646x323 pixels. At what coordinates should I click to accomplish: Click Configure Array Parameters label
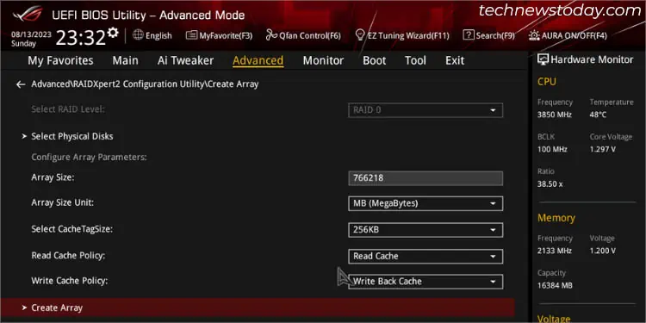coord(89,158)
